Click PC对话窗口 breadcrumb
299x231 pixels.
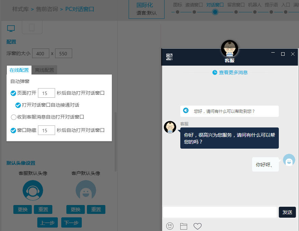79,9
